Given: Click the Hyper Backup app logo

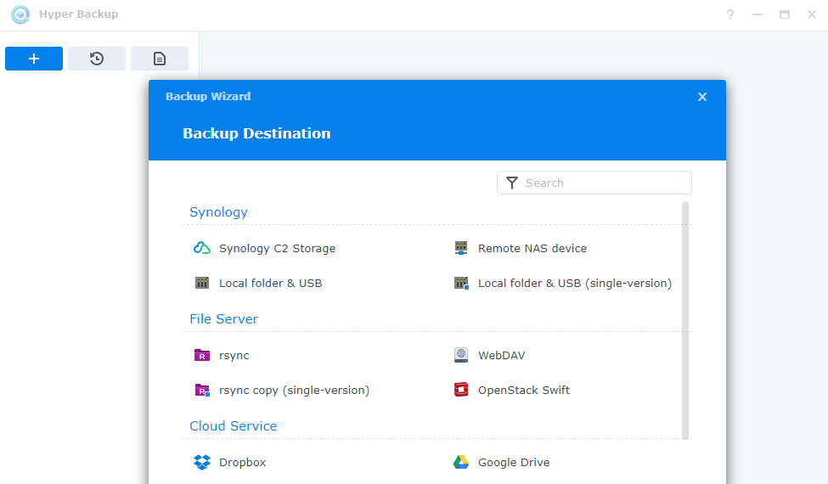Looking at the screenshot, I should [20, 14].
